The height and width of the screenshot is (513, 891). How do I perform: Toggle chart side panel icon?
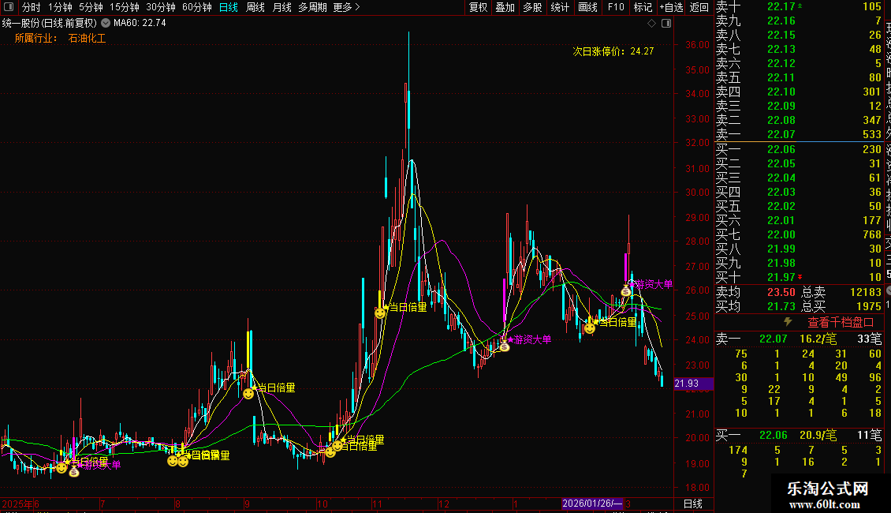click(x=666, y=24)
